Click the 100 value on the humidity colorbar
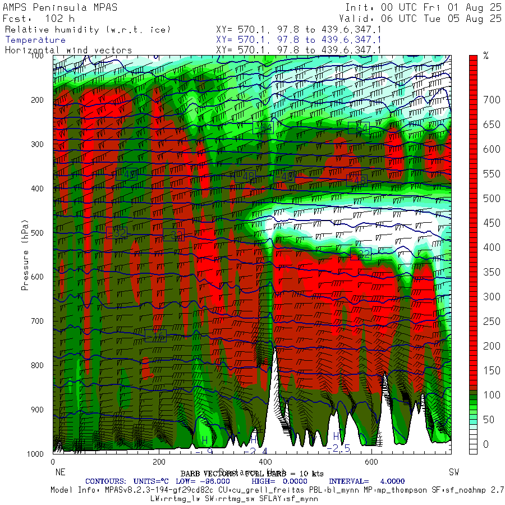The width and height of the screenshot is (505, 505). pos(492,395)
